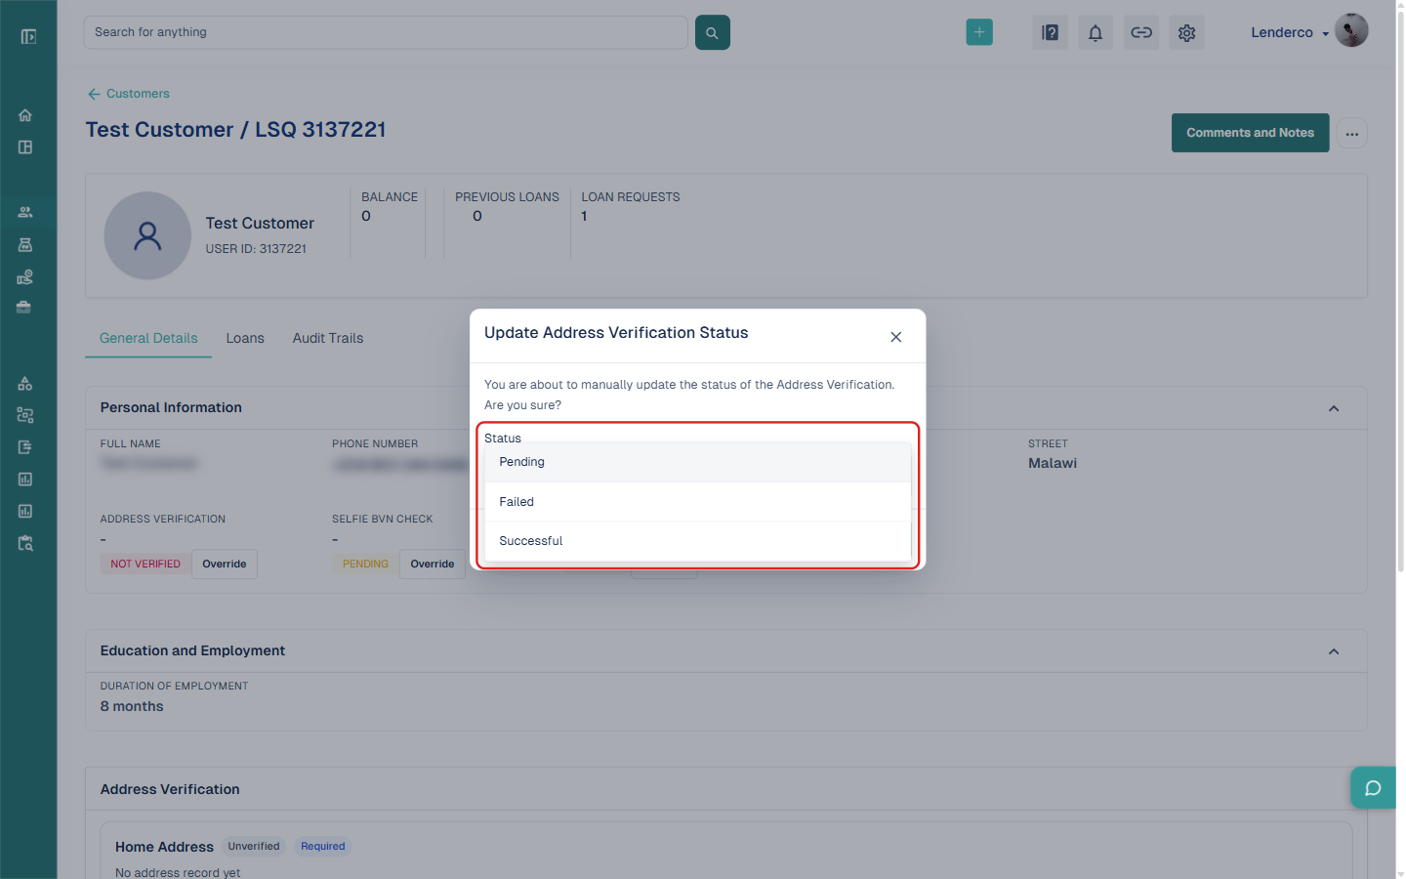Click the magnifier search button
This screenshot has width=1406, height=879.
coord(712,32)
